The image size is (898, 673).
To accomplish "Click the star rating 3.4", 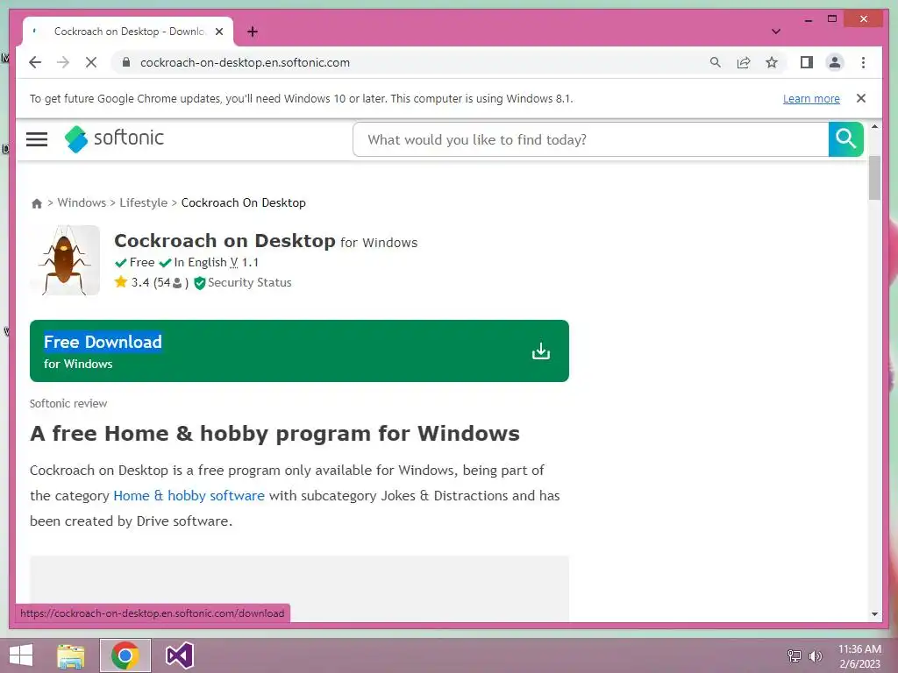I will pos(140,282).
